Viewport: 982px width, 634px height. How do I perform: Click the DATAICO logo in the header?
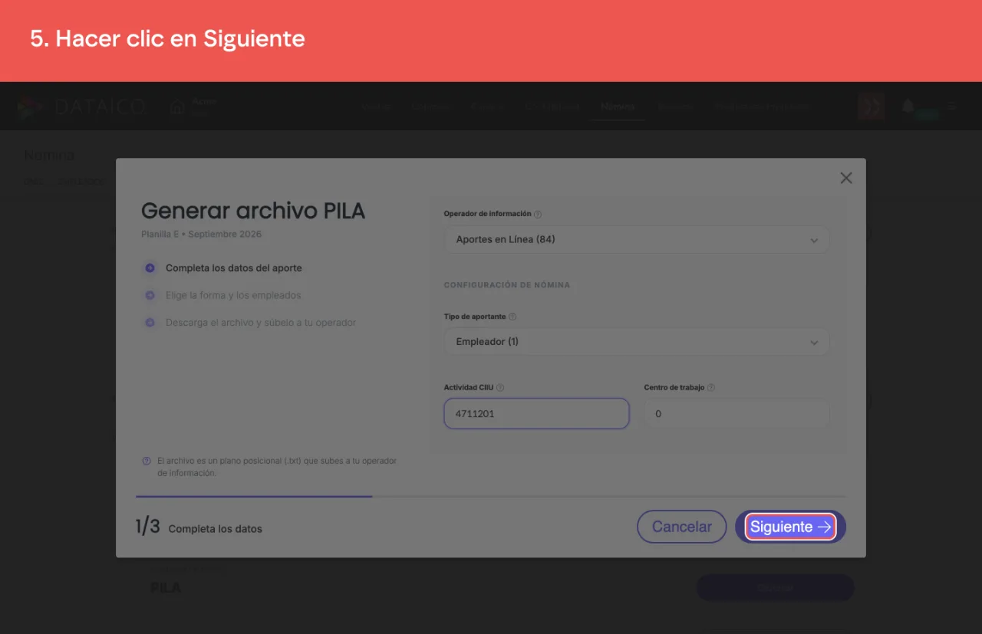(82, 107)
